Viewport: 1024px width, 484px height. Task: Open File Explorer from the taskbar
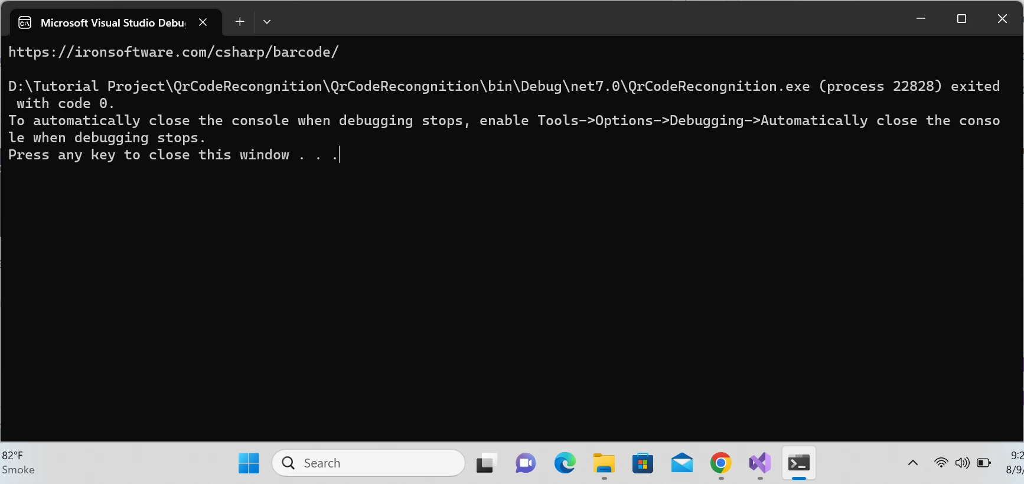604,463
